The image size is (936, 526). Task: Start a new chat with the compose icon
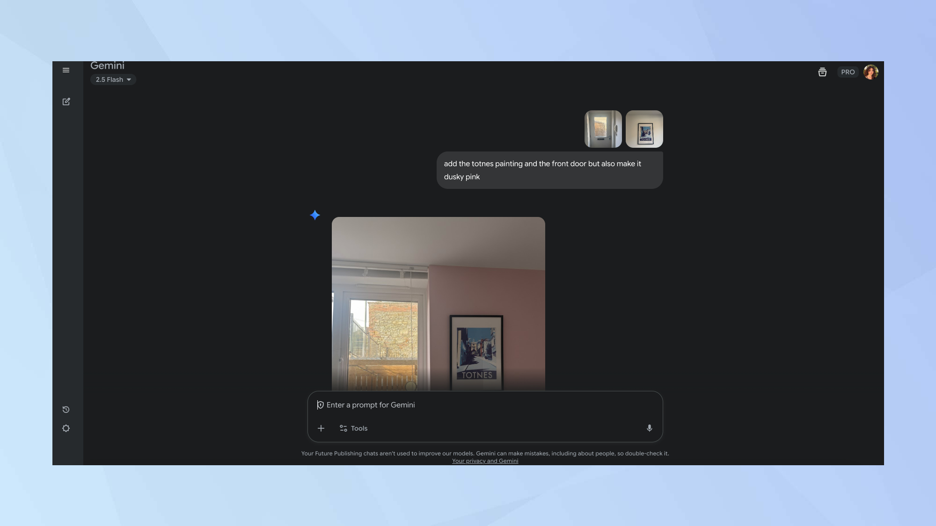[66, 101]
